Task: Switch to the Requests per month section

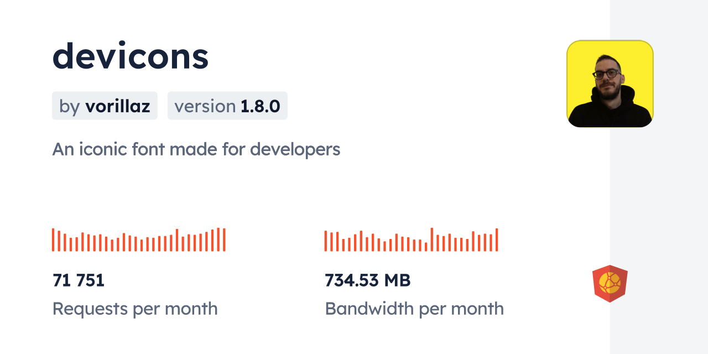Action: point(135,309)
